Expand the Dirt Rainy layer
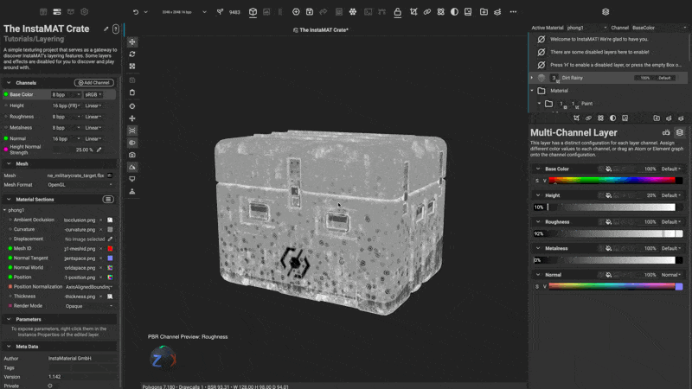The height and width of the screenshot is (389, 692). pyautogui.click(x=532, y=78)
